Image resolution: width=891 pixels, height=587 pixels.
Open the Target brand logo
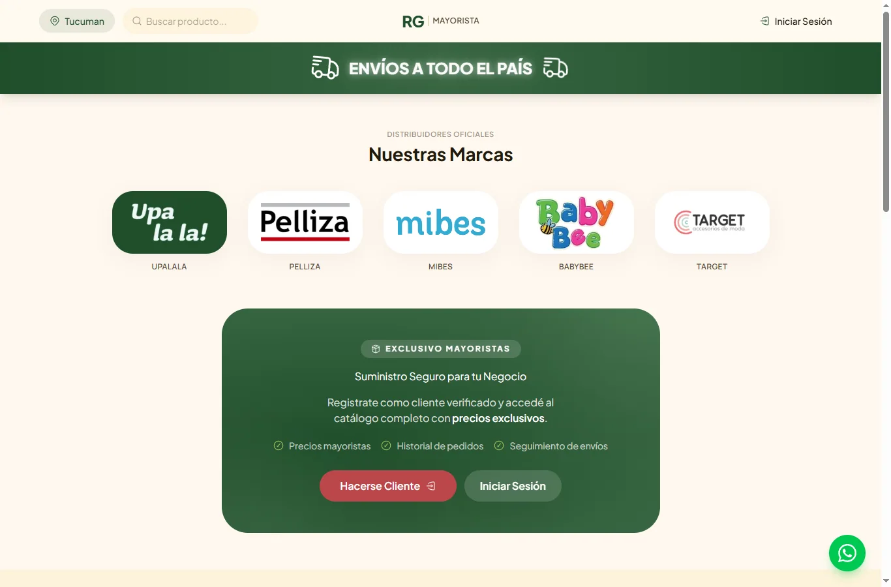[x=712, y=222]
